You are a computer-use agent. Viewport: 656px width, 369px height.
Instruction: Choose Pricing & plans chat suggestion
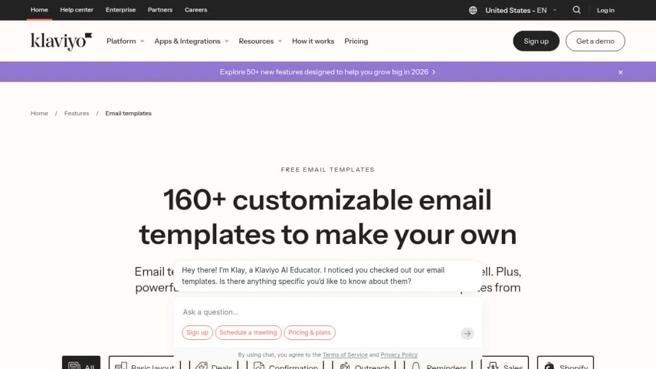click(x=310, y=333)
